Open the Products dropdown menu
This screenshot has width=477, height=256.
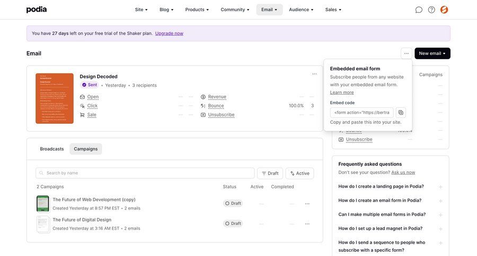pyautogui.click(x=197, y=10)
